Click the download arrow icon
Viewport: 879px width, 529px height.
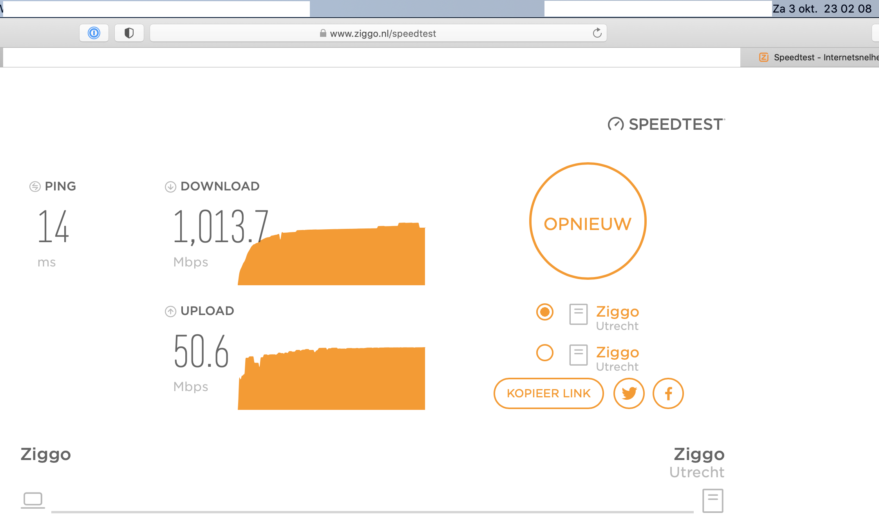170,187
